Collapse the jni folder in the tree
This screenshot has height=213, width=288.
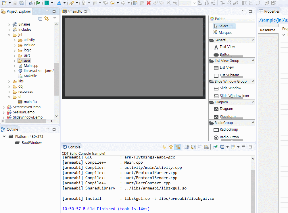(9, 35)
